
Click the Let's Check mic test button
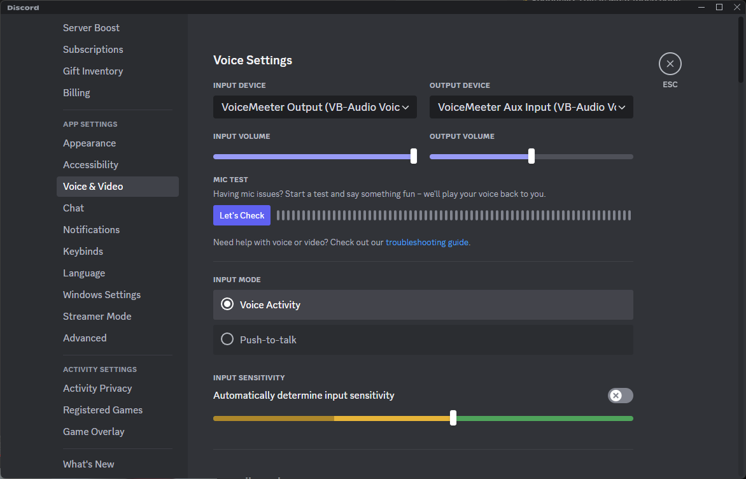[x=242, y=215]
